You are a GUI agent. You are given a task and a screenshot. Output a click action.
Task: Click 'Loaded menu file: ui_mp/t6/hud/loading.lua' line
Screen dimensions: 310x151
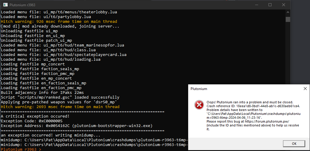pyautogui.click(x=51, y=60)
